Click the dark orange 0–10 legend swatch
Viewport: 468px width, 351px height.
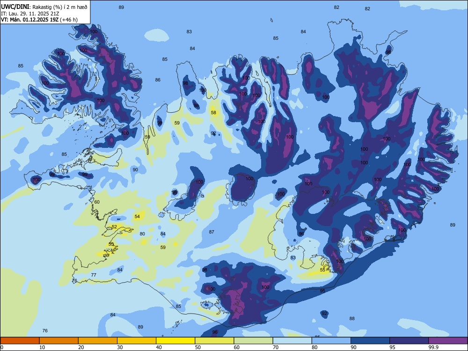(20, 341)
